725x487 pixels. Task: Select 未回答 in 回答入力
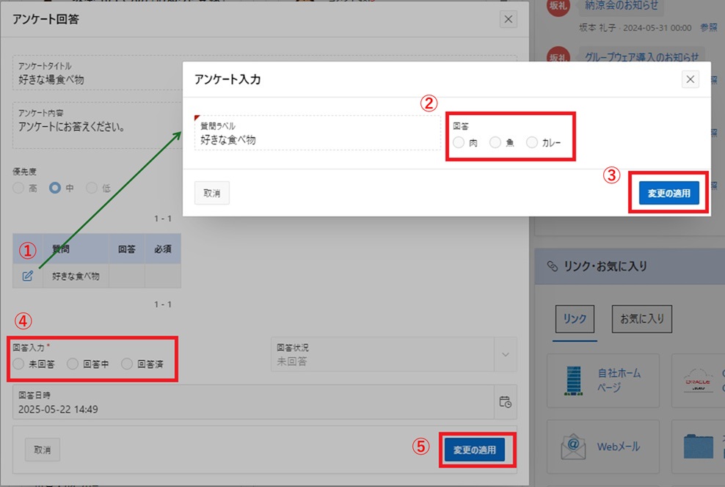tap(18, 364)
